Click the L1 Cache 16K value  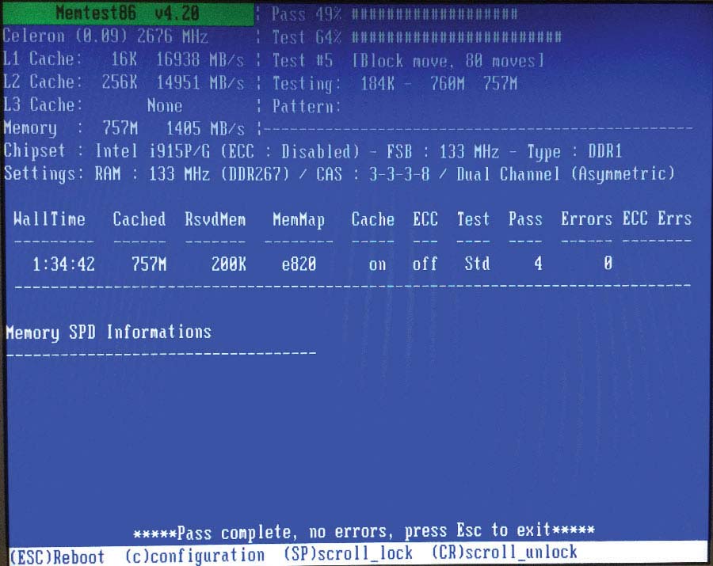(x=124, y=59)
